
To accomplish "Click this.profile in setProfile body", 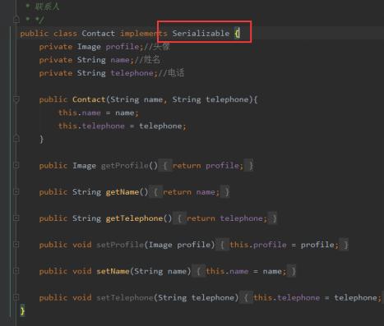I will (258, 245).
